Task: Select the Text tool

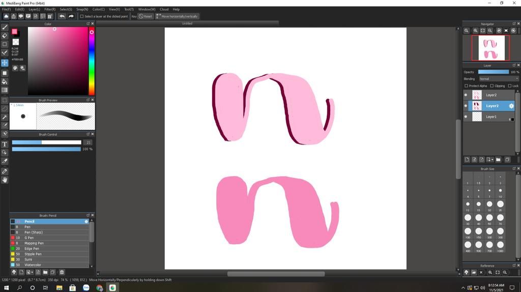Action: [x=5, y=144]
